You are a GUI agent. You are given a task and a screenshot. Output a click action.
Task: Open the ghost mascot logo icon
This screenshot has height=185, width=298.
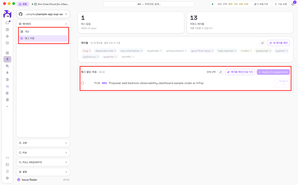pyautogui.click(x=7, y=14)
